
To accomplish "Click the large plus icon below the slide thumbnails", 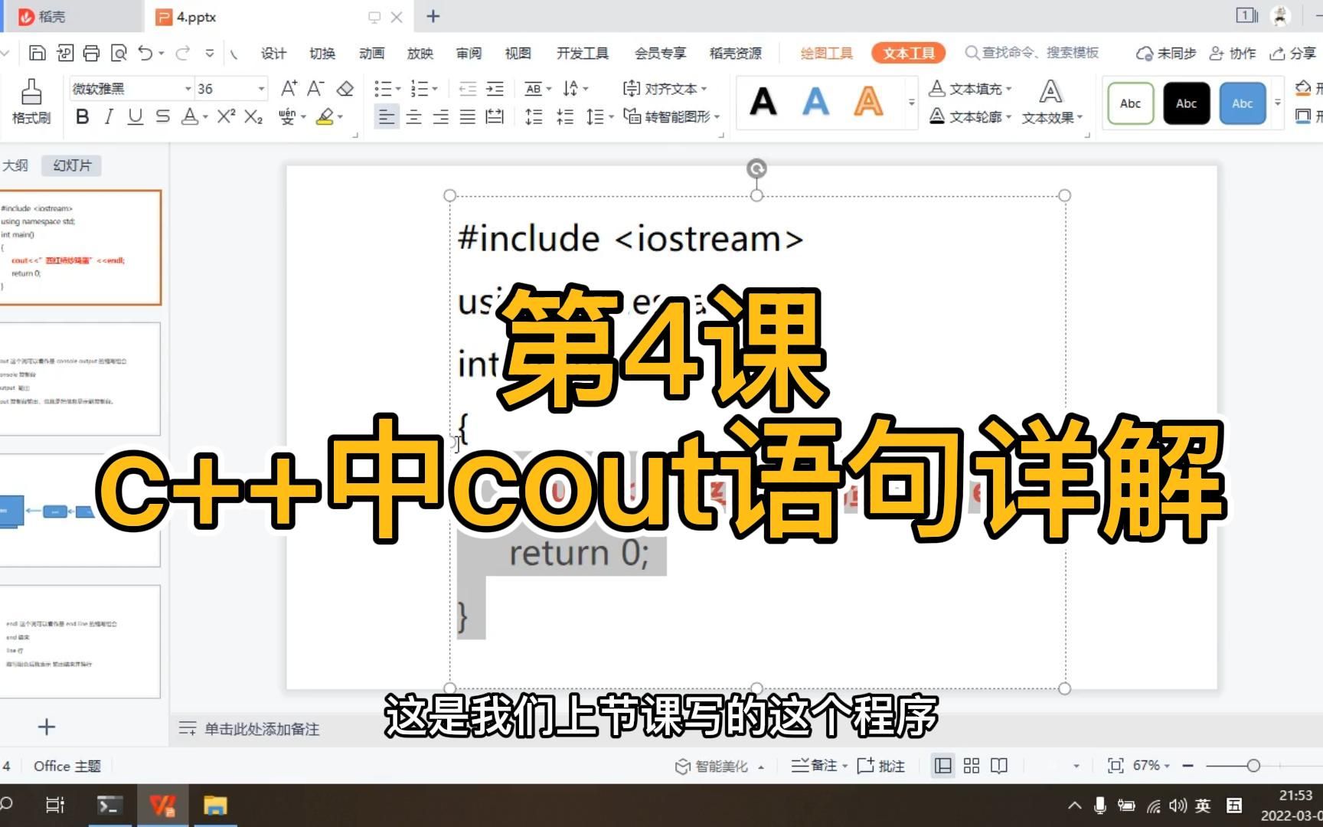I will tap(47, 727).
